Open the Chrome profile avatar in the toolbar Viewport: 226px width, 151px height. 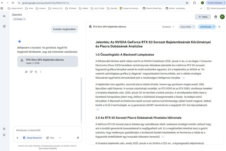202,3
